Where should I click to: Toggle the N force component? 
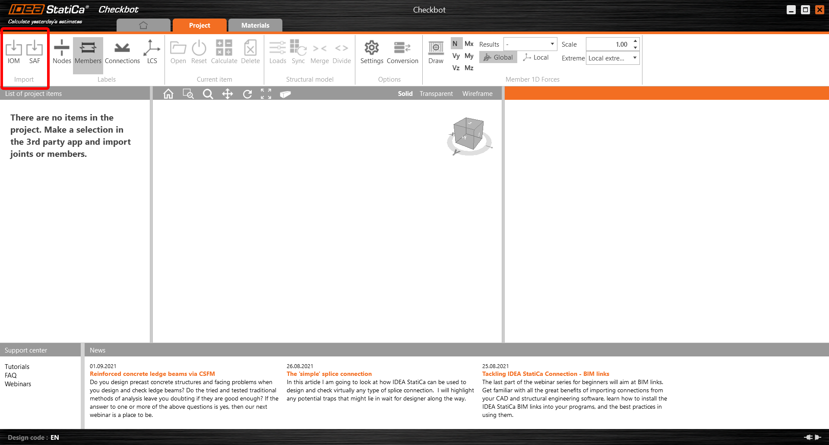[455, 44]
